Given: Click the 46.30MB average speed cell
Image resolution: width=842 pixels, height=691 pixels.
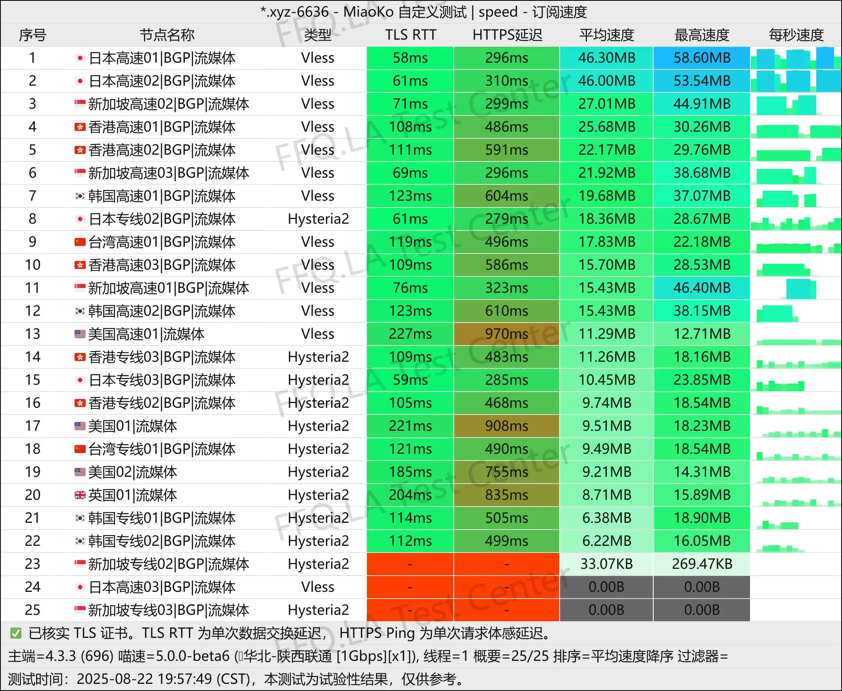Looking at the screenshot, I should click(606, 58).
